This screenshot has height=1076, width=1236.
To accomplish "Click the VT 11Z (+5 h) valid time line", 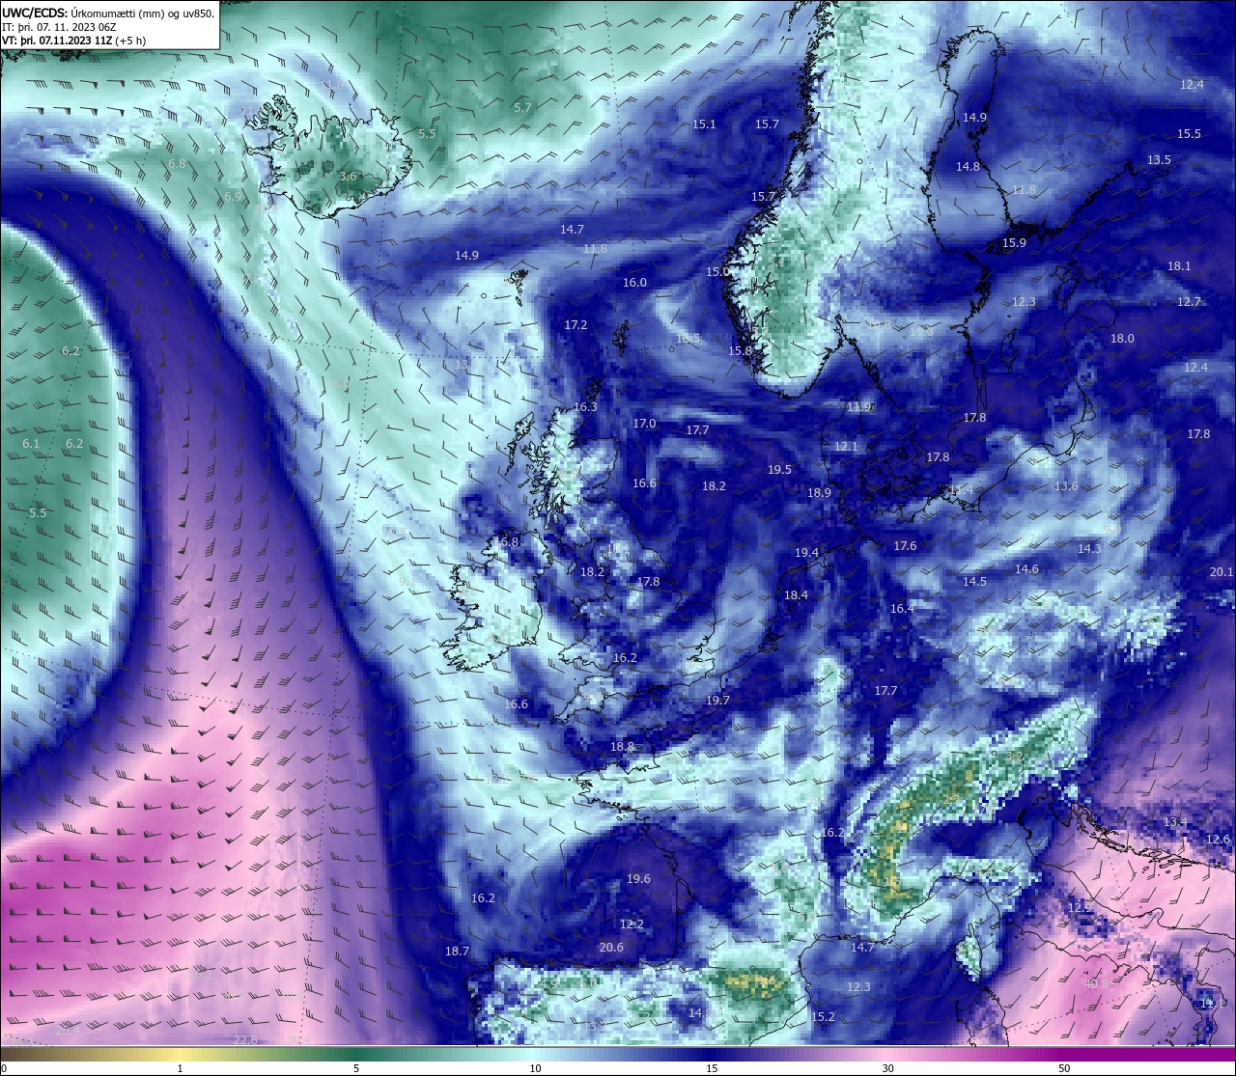I will [74, 41].
